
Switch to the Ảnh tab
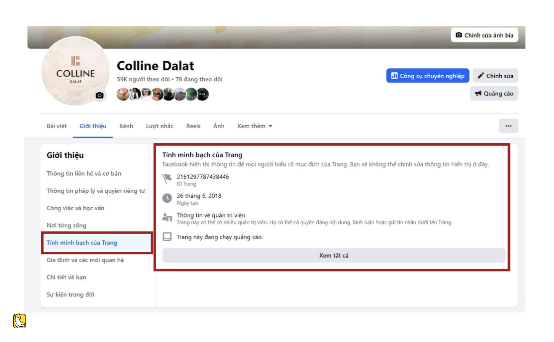pos(219,126)
